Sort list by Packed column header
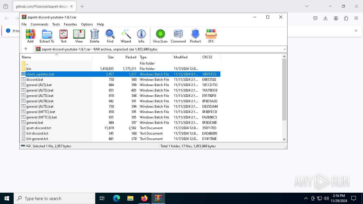Screen dimensions: 363x204 (127, 57)
